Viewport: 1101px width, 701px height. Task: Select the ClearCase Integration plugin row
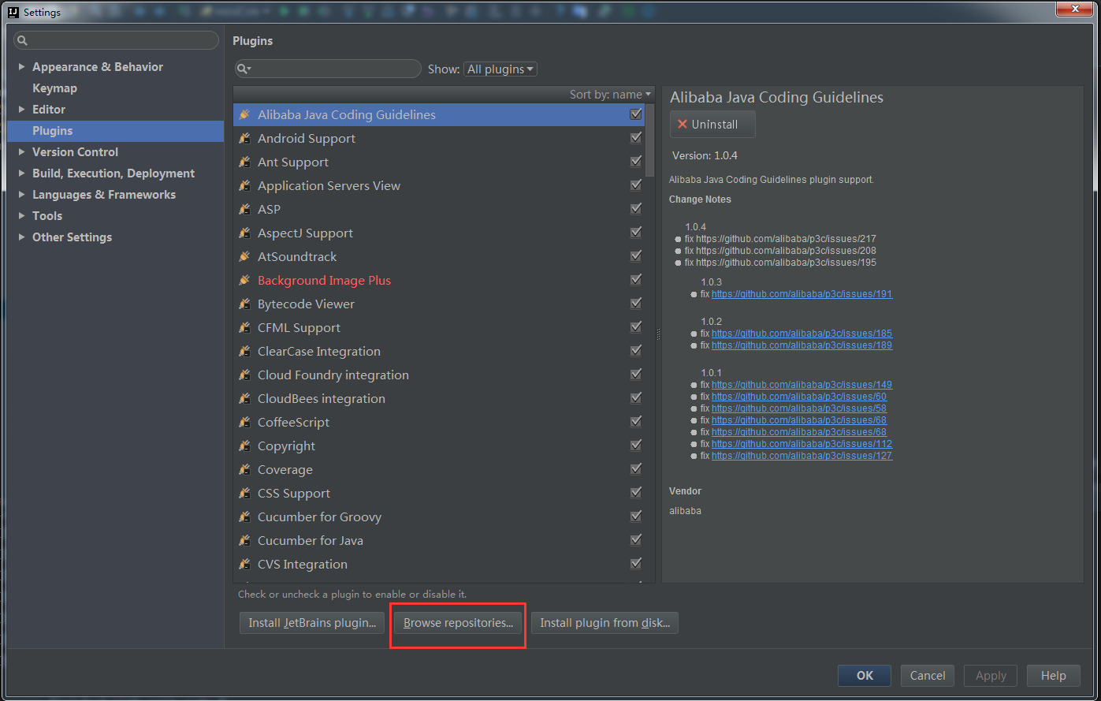[439, 351]
